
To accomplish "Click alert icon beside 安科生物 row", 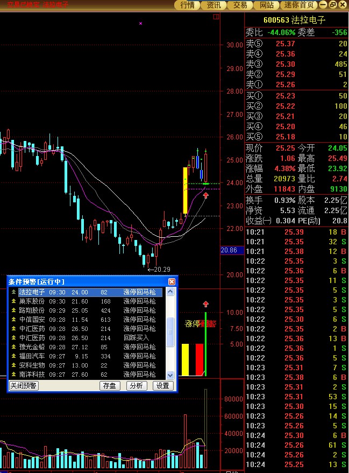I will click(13, 365).
